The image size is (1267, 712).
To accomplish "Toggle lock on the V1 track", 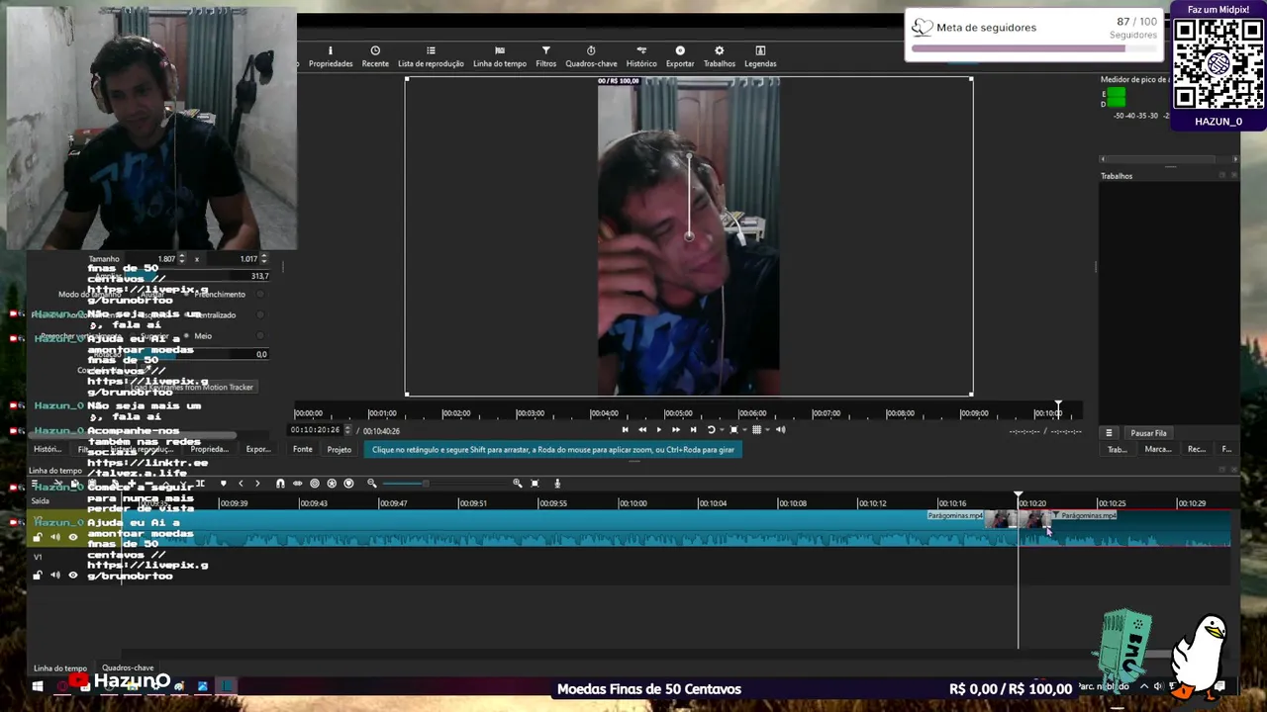I will (x=38, y=576).
